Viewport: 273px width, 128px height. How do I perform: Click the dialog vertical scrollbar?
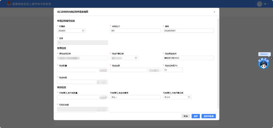click(218, 63)
